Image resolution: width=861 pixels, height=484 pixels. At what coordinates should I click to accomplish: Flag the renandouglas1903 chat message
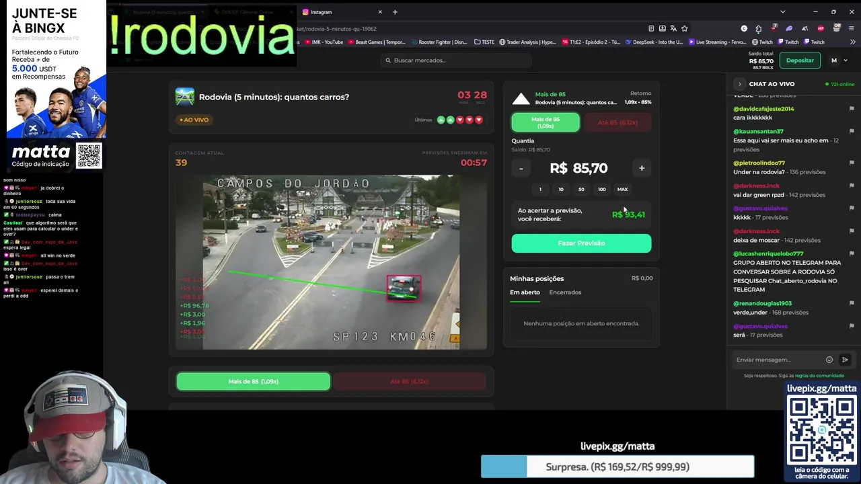(x=852, y=304)
